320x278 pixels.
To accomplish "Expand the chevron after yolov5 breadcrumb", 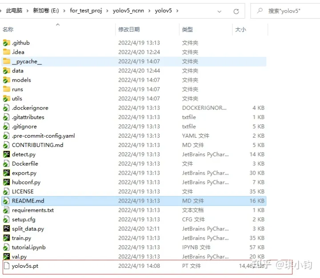I will pos(177,11).
